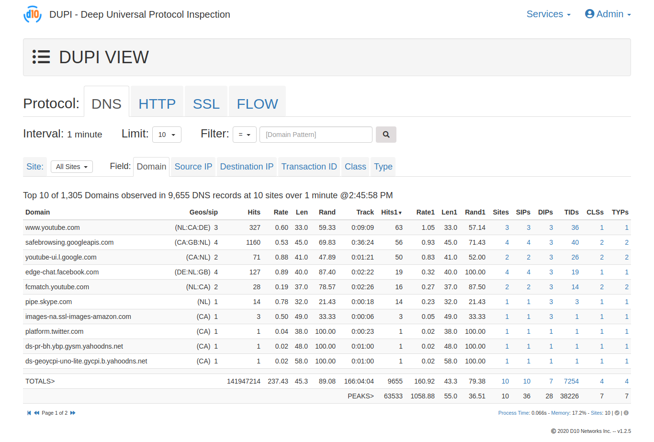Select the Source IP field tab
This screenshot has width=654, height=442.
point(193,167)
